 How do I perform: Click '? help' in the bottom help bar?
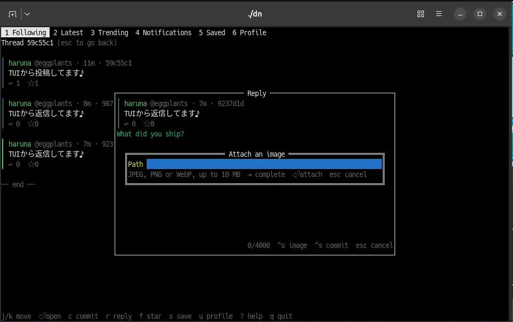(x=251, y=317)
